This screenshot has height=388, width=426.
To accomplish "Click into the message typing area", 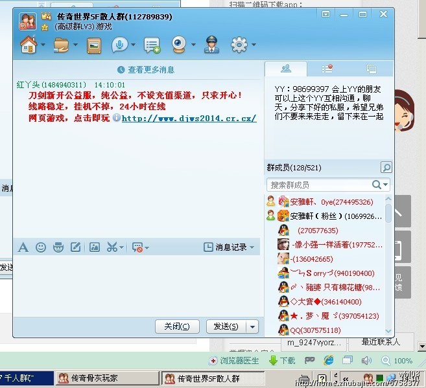I will 137,285.
